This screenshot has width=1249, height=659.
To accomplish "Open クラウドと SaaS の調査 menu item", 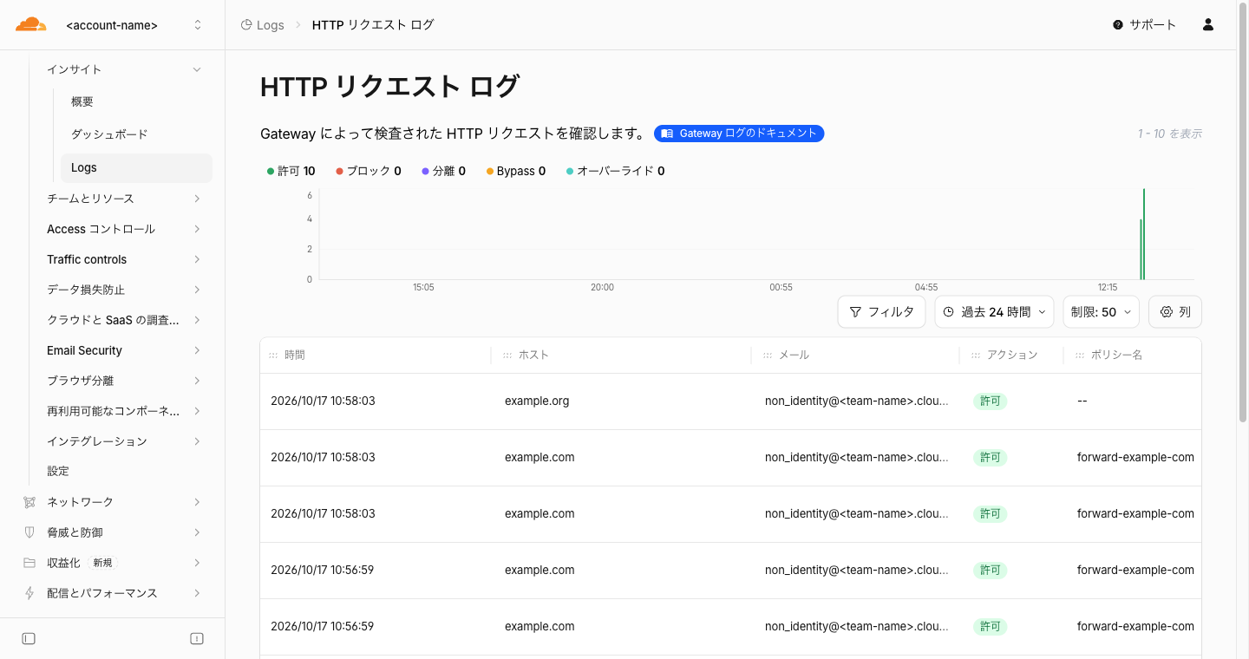I will (x=124, y=320).
